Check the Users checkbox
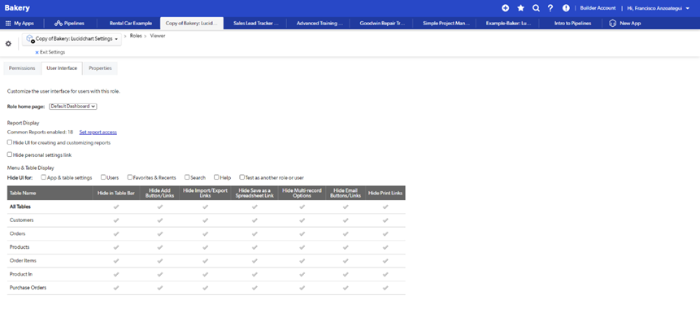700x322 pixels. pos(103,177)
